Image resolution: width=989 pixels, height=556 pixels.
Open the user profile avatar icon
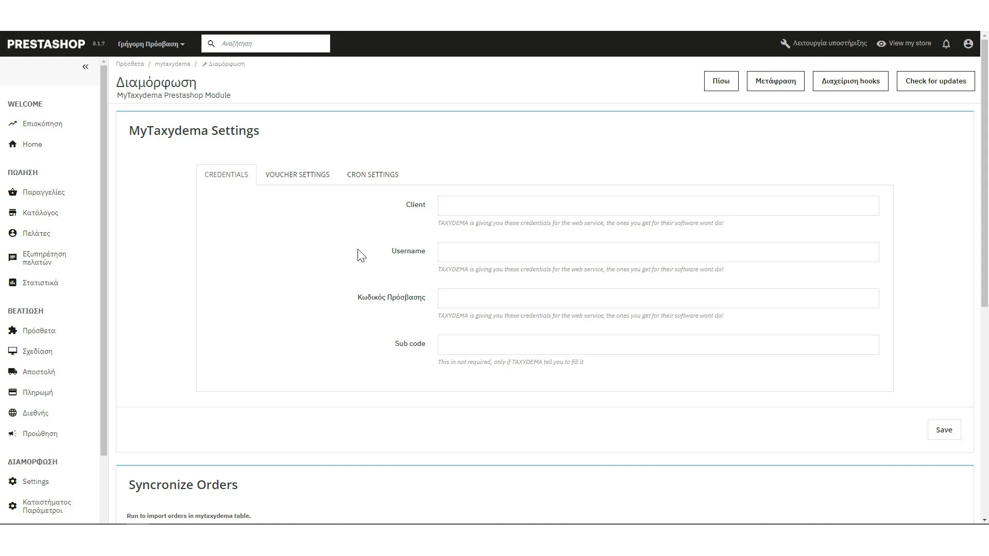click(x=968, y=44)
